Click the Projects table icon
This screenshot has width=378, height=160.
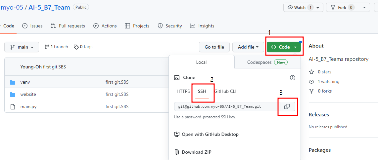coord(127,26)
